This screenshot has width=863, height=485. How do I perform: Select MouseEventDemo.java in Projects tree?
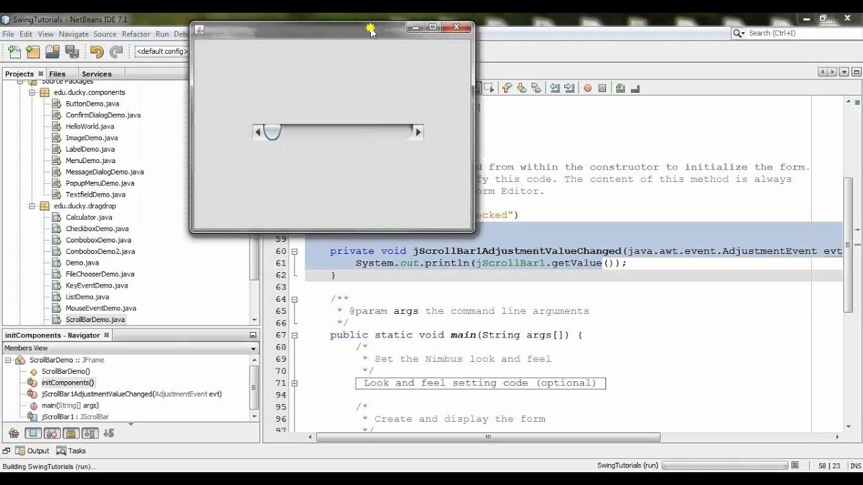coord(100,309)
